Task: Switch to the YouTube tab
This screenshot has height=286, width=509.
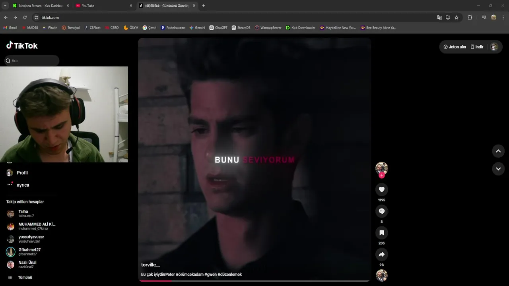Action: point(103,6)
